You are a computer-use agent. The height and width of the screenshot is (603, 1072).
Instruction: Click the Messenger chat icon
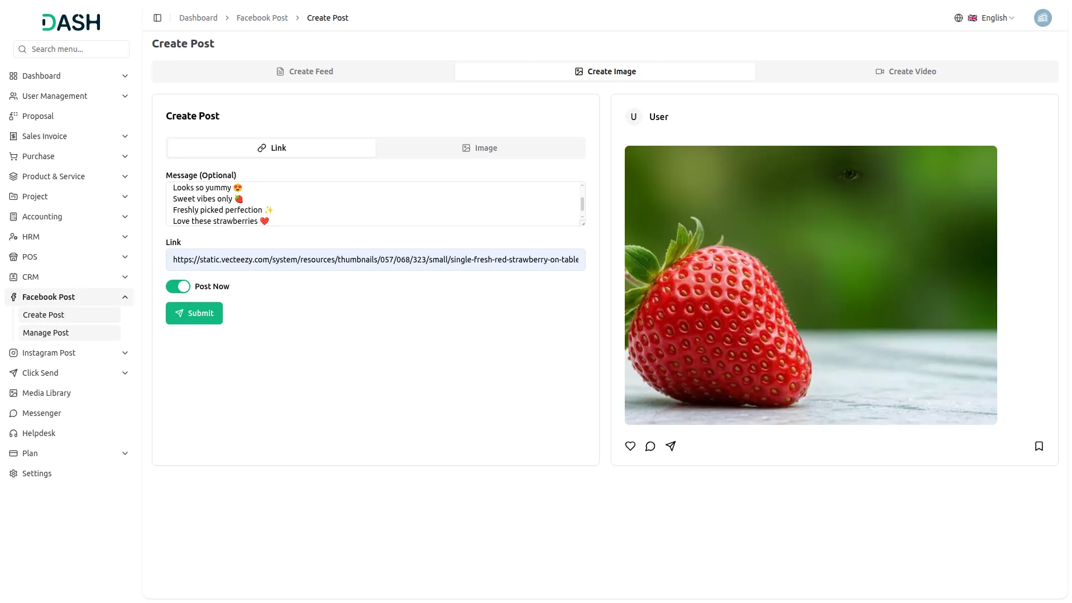(x=13, y=413)
